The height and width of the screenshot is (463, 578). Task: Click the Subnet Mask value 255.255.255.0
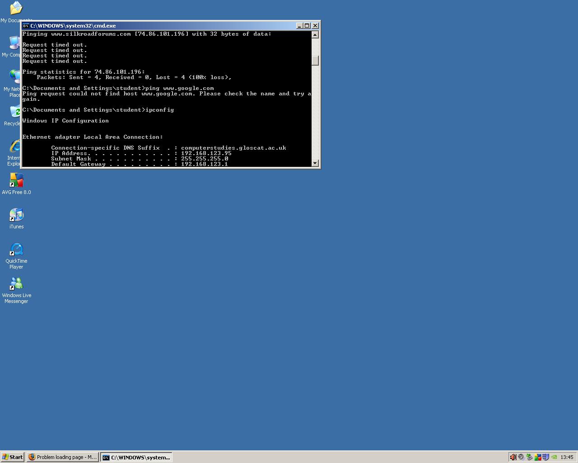pos(205,159)
